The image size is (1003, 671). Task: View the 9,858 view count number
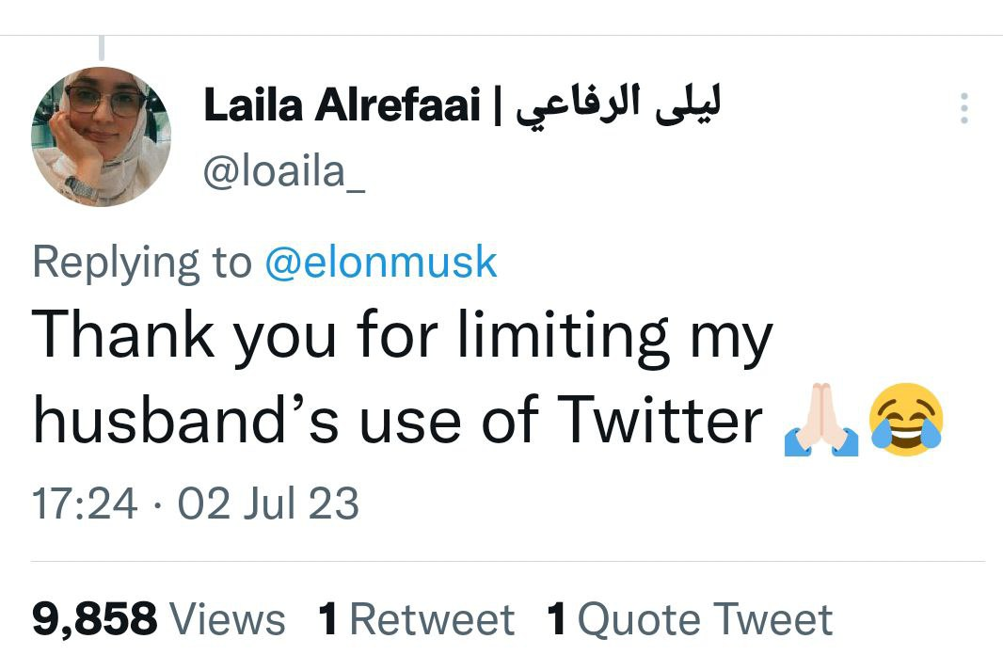pyautogui.click(x=94, y=619)
